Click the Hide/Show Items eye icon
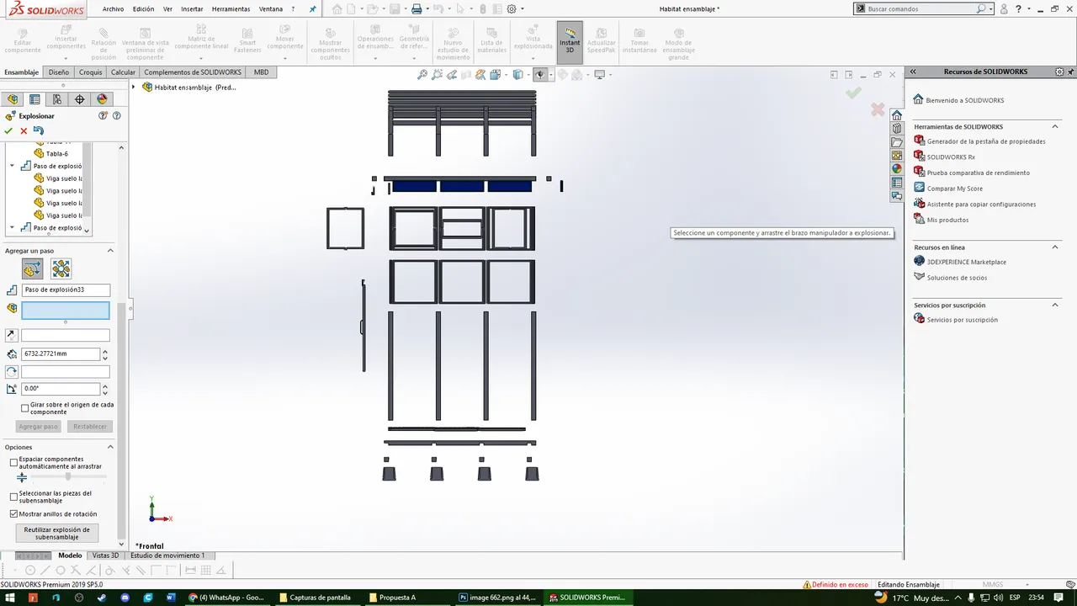 pos(540,74)
